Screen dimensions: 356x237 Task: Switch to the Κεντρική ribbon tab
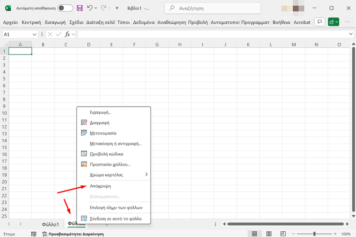tap(31, 22)
